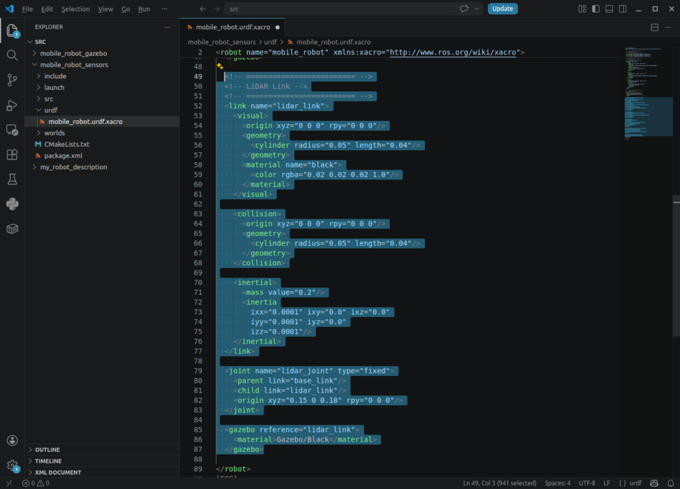
Task: Open the Extensions view
Action: click(12, 154)
